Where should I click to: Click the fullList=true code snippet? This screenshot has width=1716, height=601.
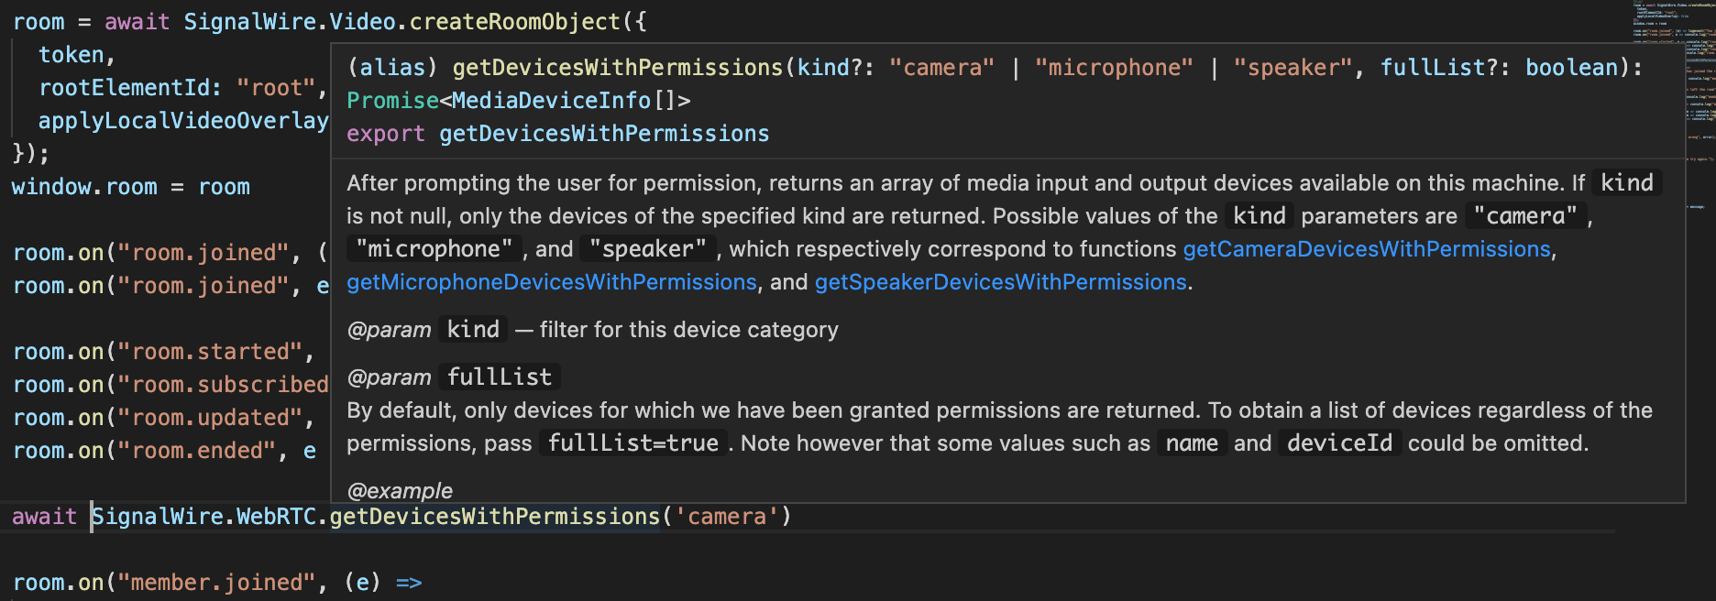coord(632,443)
